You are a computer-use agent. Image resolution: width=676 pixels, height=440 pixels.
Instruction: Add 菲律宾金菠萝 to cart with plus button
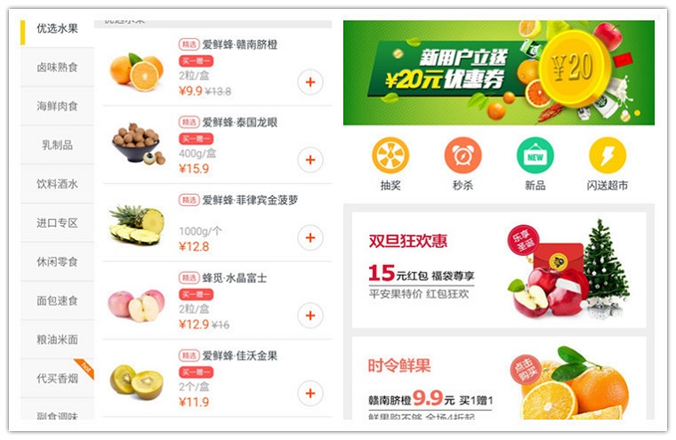[x=310, y=237]
